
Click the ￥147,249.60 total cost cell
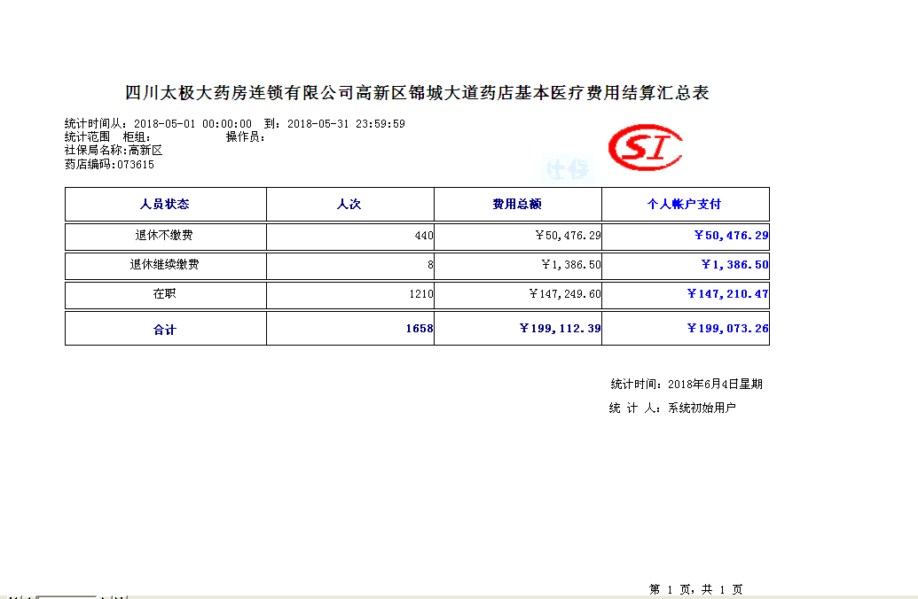(518, 293)
